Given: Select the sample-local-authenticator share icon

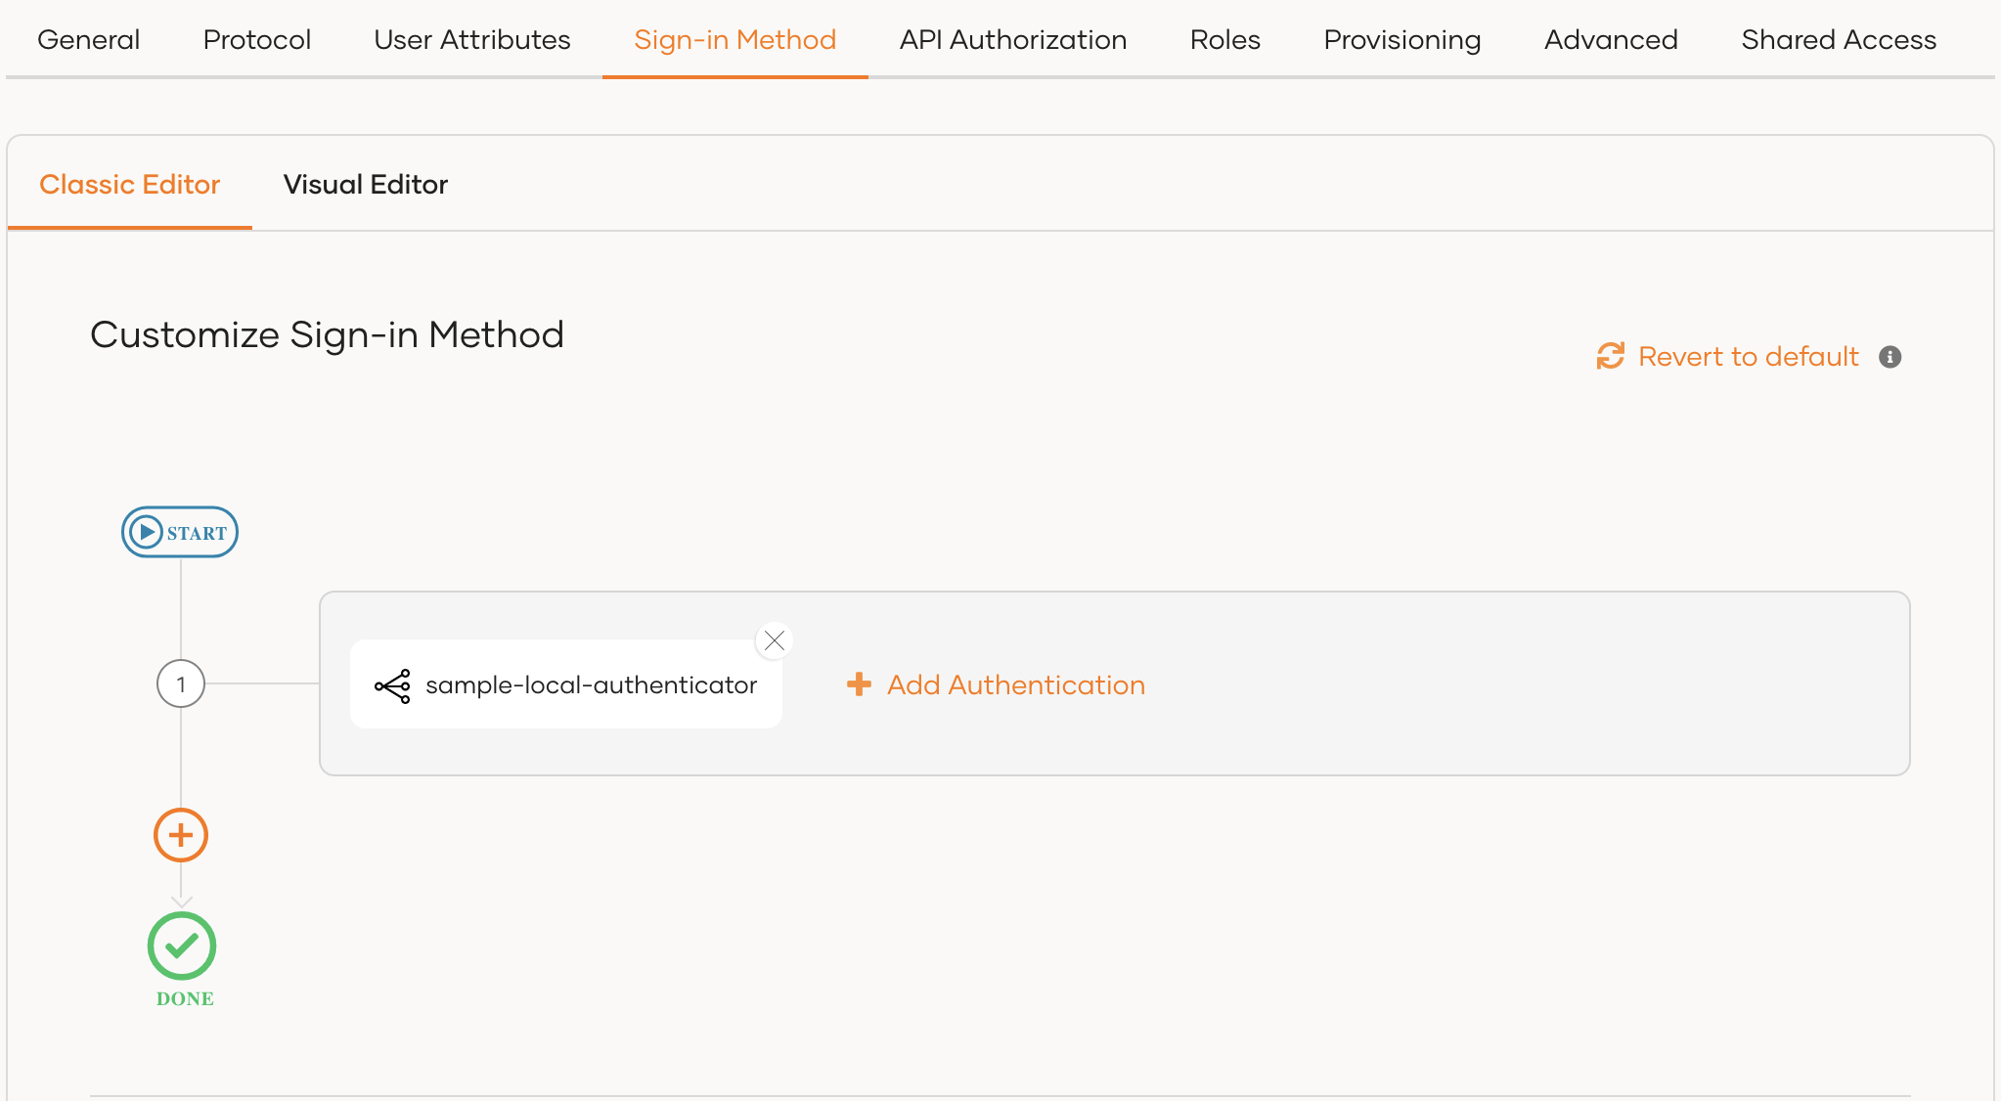Looking at the screenshot, I should pyautogui.click(x=391, y=684).
